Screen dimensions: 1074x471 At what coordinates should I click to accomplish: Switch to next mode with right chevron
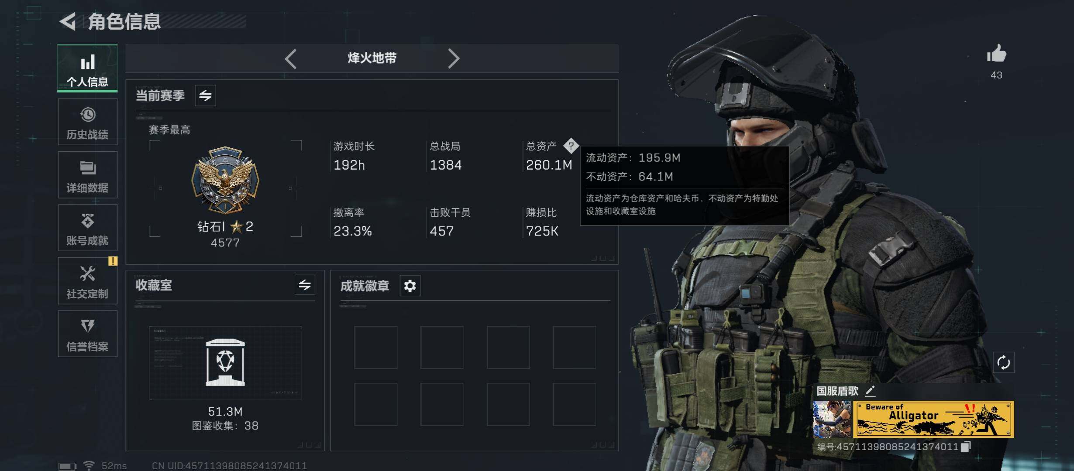(454, 58)
